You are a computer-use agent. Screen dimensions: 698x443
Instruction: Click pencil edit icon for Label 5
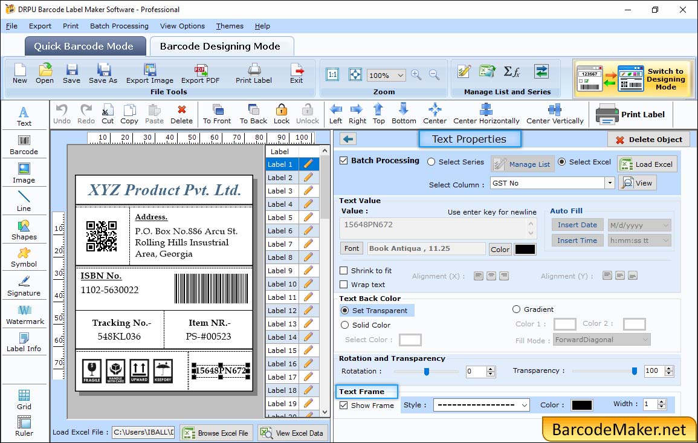308,218
